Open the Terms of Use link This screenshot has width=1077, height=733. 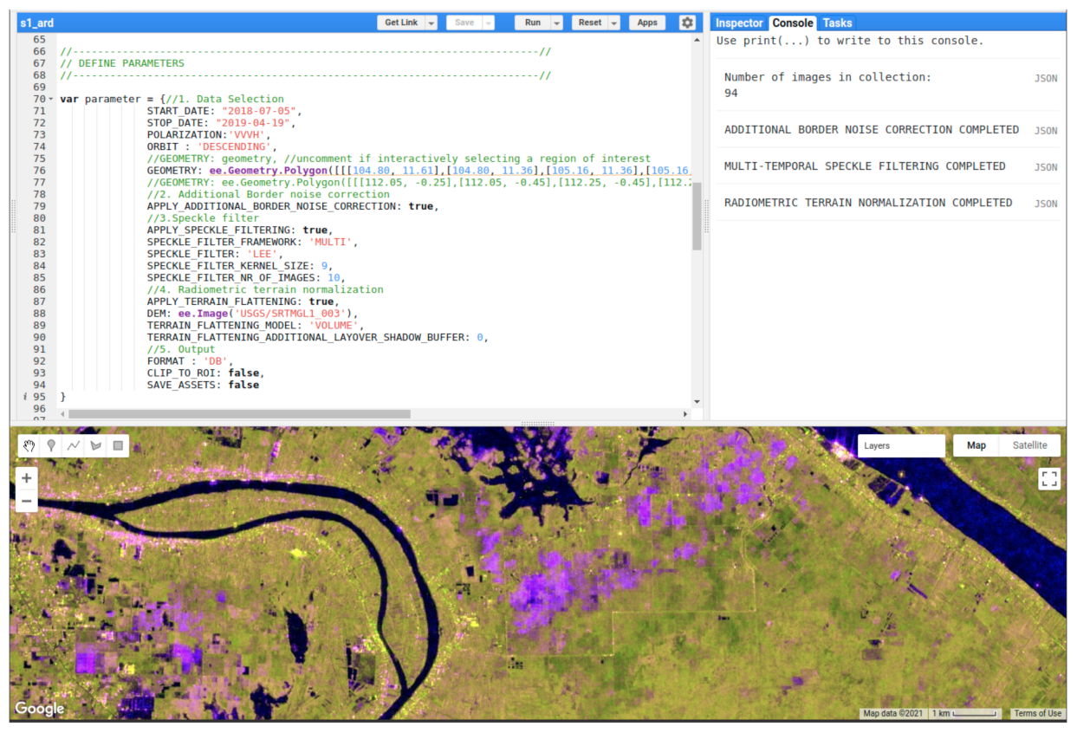[x=1036, y=713]
